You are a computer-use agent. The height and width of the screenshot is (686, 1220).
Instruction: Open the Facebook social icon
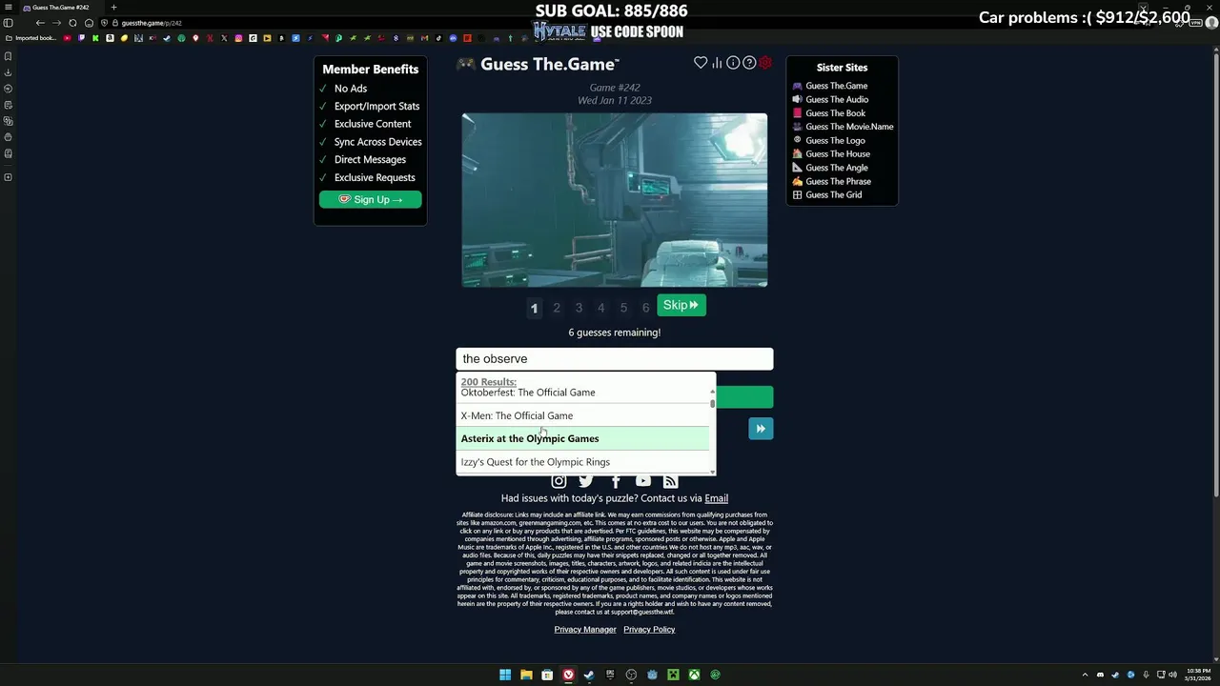click(x=615, y=481)
